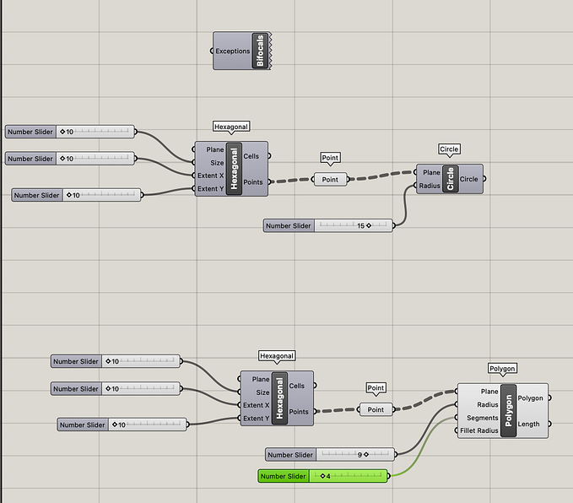This screenshot has width=573, height=503.
Task: Click the Length output of Polygon
Action: coord(528,424)
